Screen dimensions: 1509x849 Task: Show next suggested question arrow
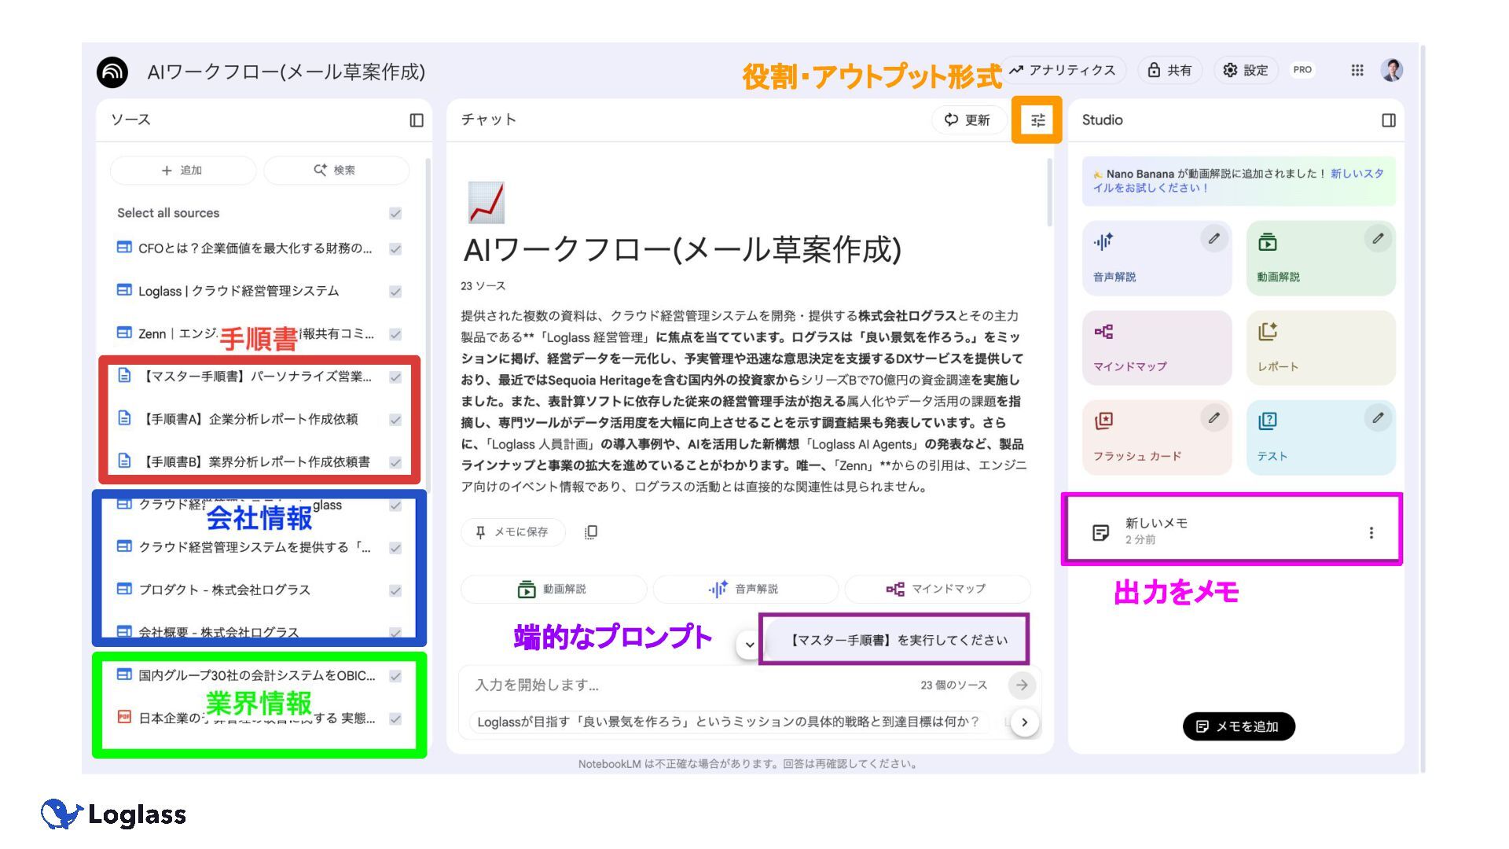click(1024, 722)
